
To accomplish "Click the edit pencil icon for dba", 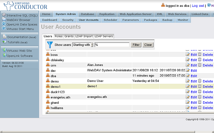I will tap(188, 76).
